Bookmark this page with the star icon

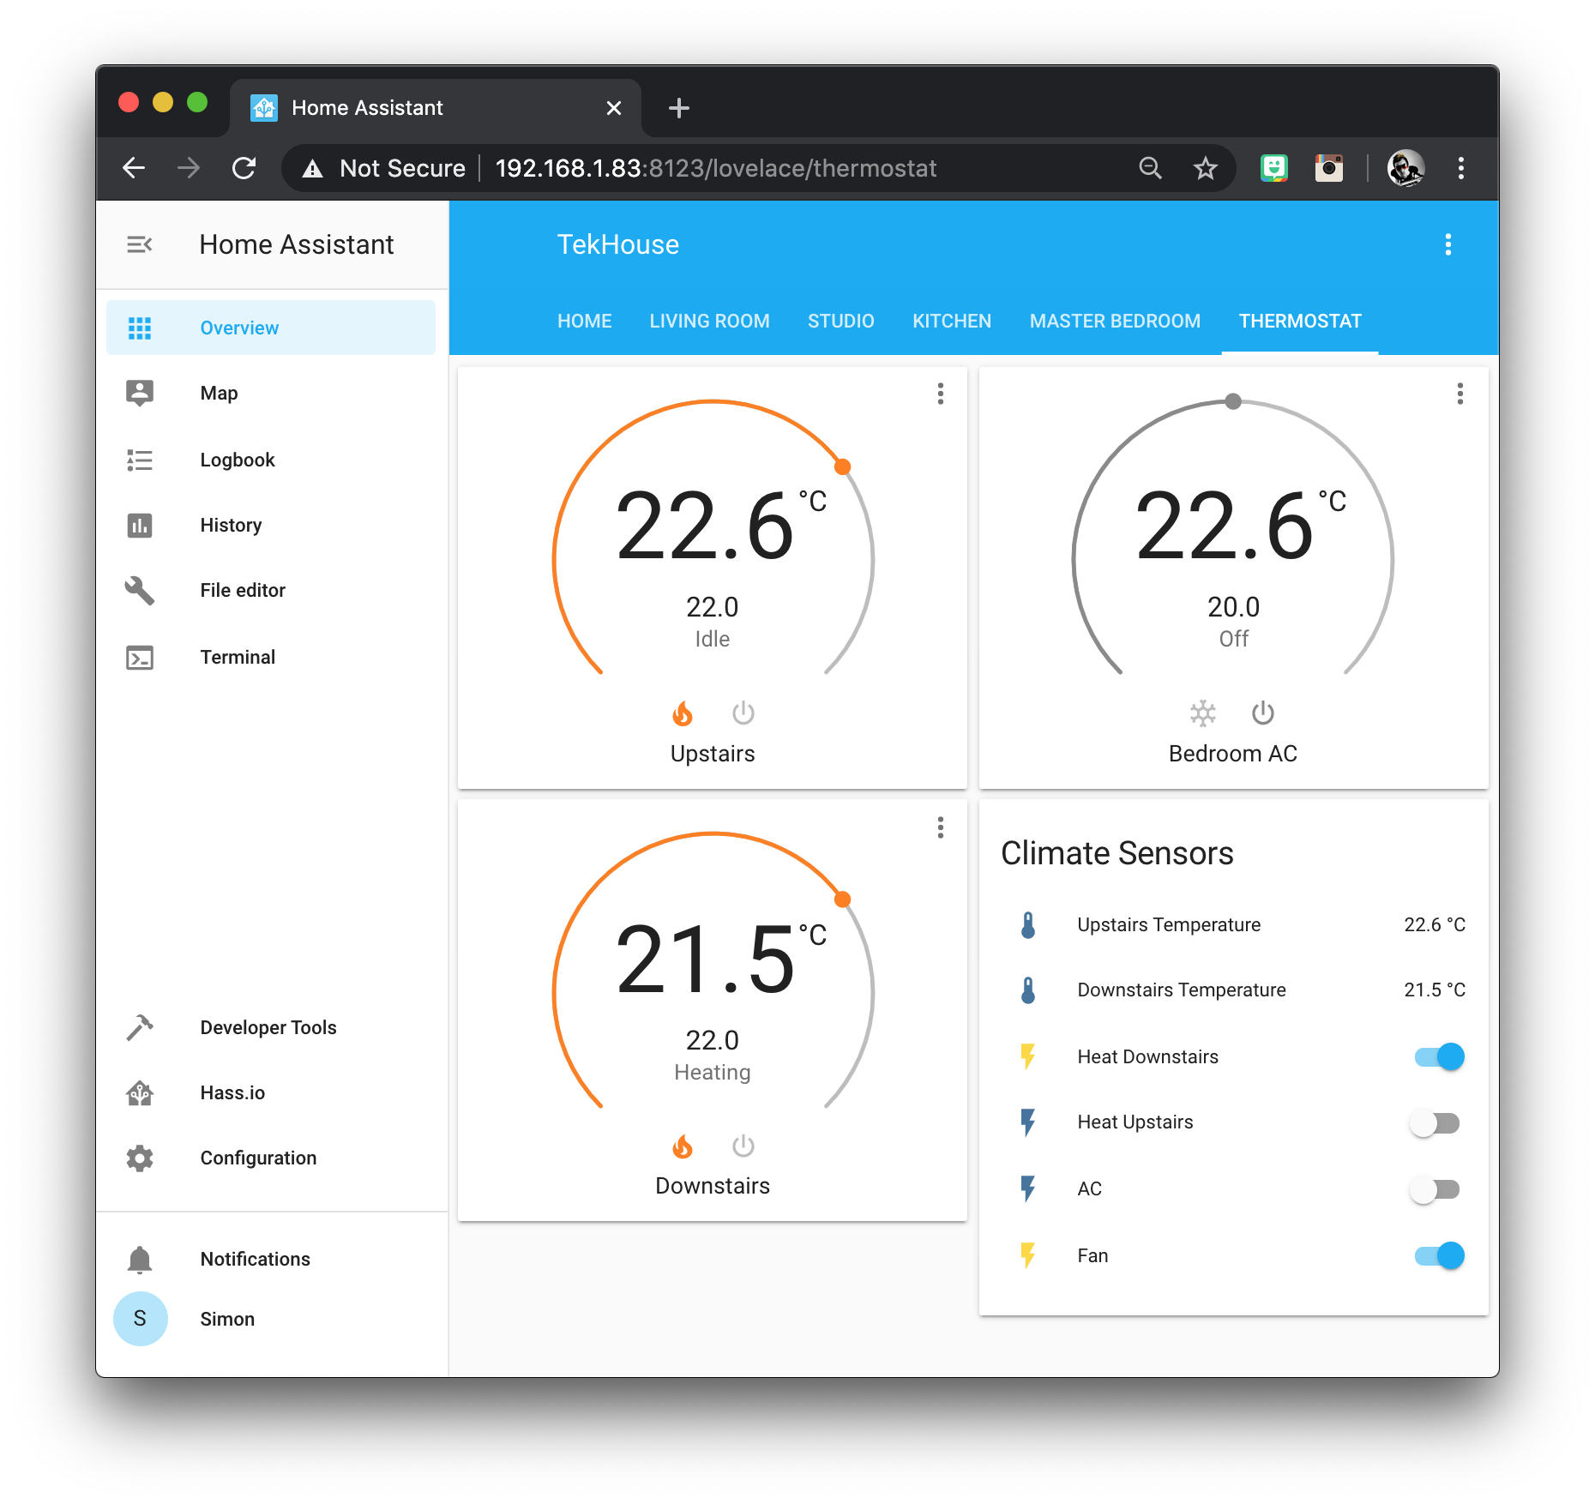tap(1206, 168)
